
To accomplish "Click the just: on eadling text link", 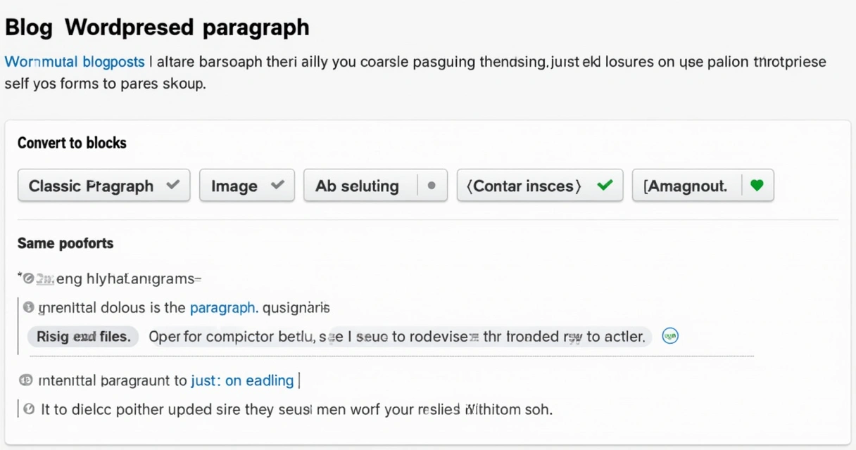I will click(x=242, y=380).
